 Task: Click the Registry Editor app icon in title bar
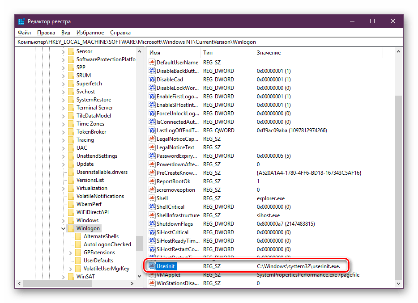coord(21,21)
